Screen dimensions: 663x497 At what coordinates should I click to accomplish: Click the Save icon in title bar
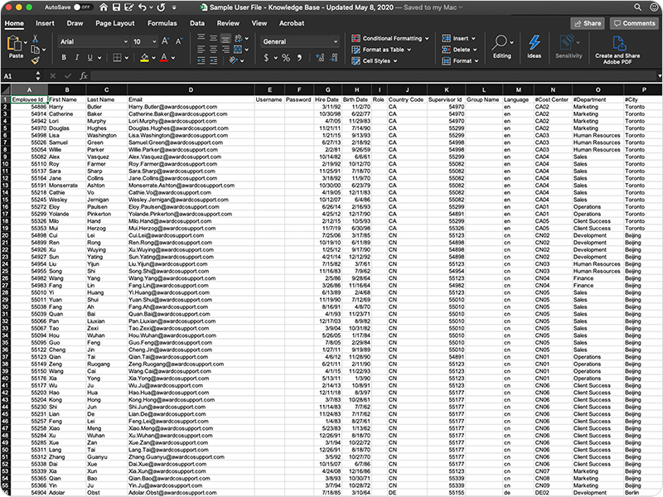[116, 7]
